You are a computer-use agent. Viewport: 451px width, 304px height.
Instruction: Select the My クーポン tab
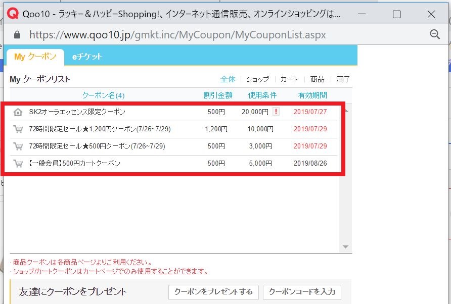pos(35,57)
